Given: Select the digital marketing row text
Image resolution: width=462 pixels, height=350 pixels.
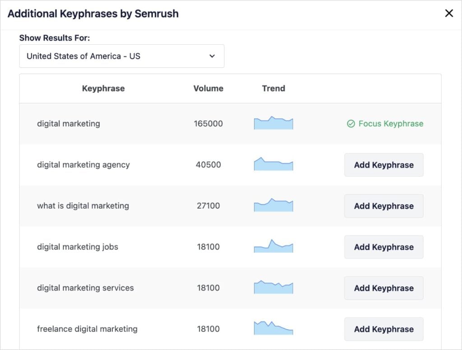Looking at the screenshot, I should click(68, 123).
